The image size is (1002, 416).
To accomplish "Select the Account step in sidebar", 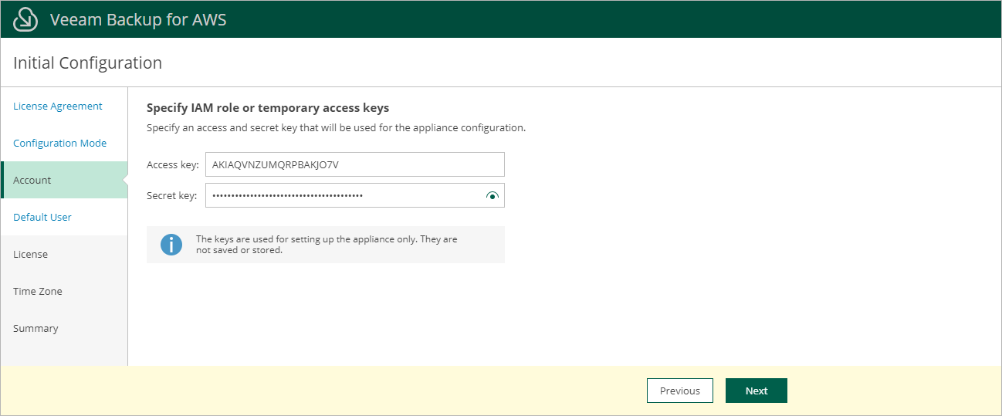I will 32,181.
